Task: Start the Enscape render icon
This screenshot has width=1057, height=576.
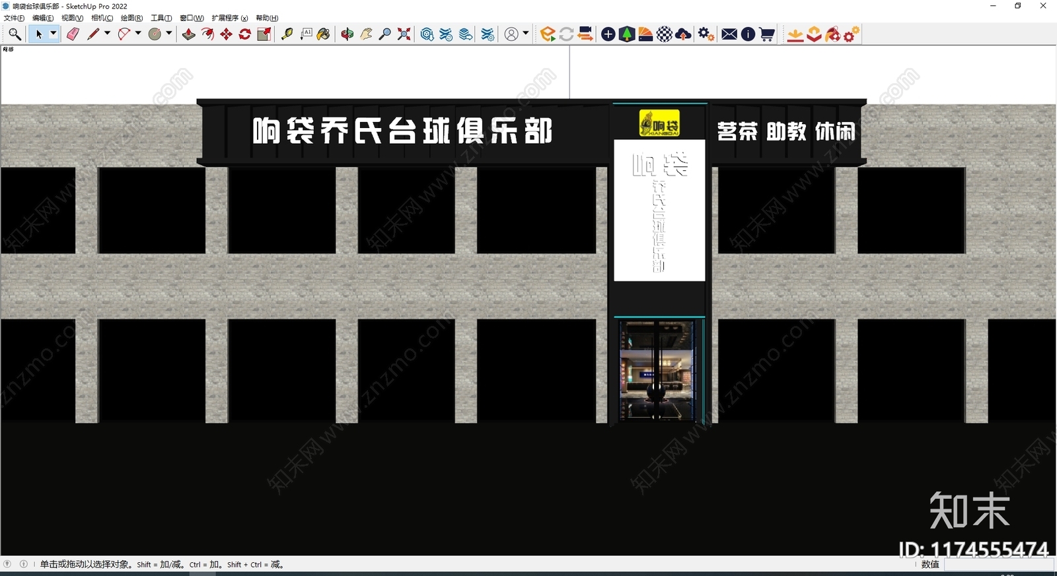Action: (548, 34)
